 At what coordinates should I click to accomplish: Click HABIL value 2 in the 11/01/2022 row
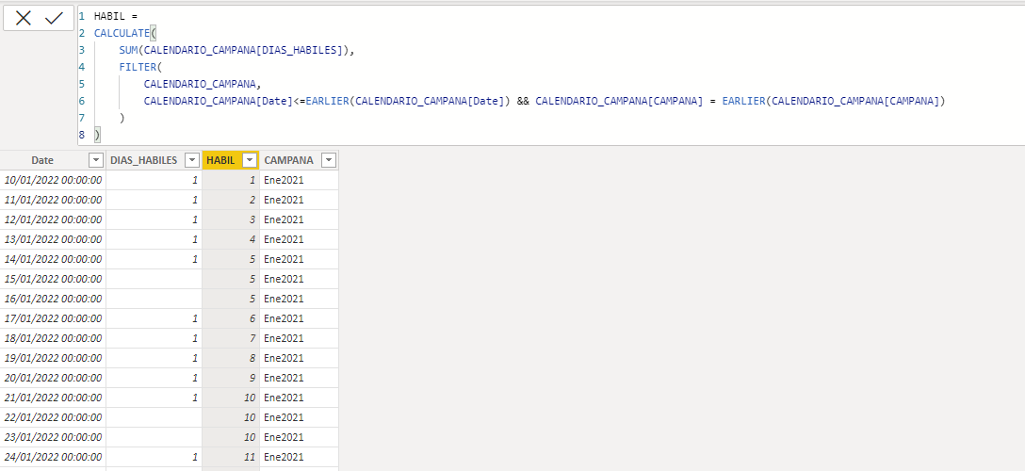231,200
